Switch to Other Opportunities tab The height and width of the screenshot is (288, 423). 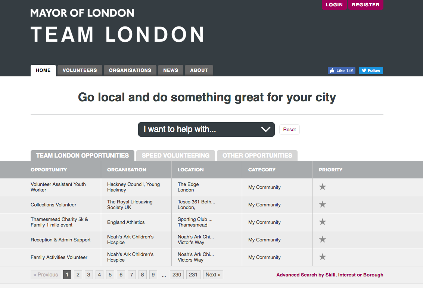point(257,156)
